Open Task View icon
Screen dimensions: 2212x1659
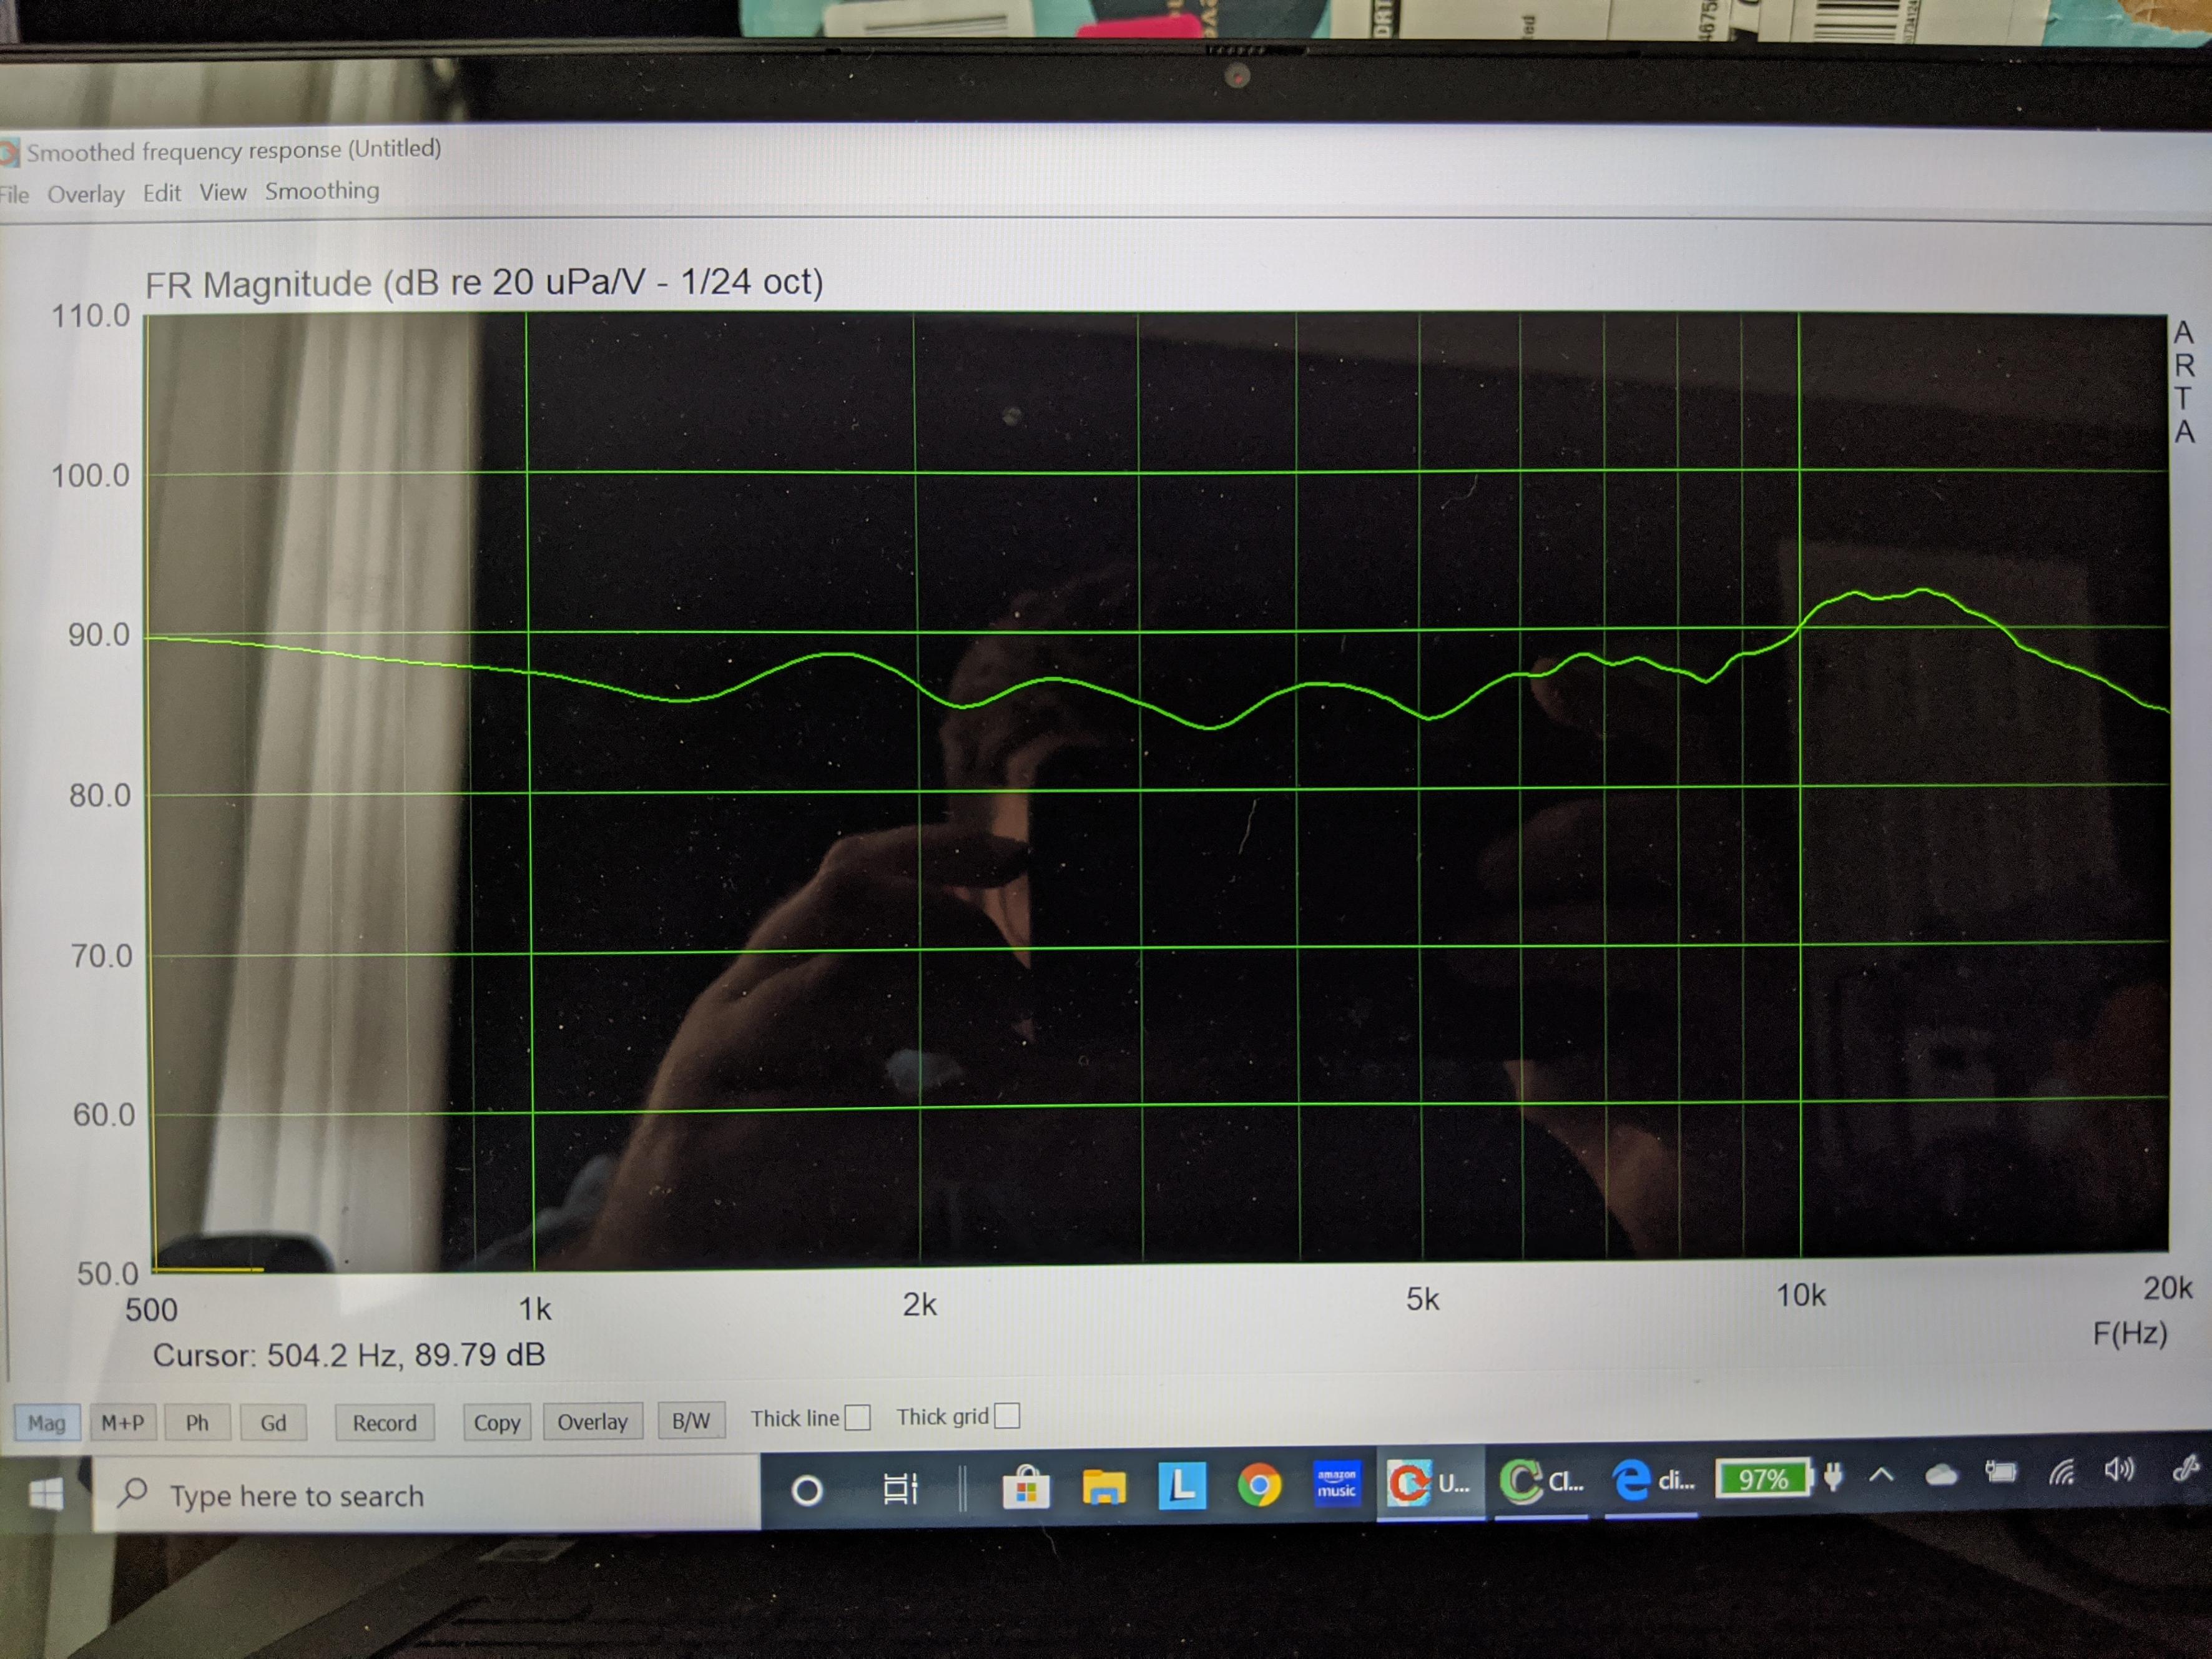[x=900, y=1489]
